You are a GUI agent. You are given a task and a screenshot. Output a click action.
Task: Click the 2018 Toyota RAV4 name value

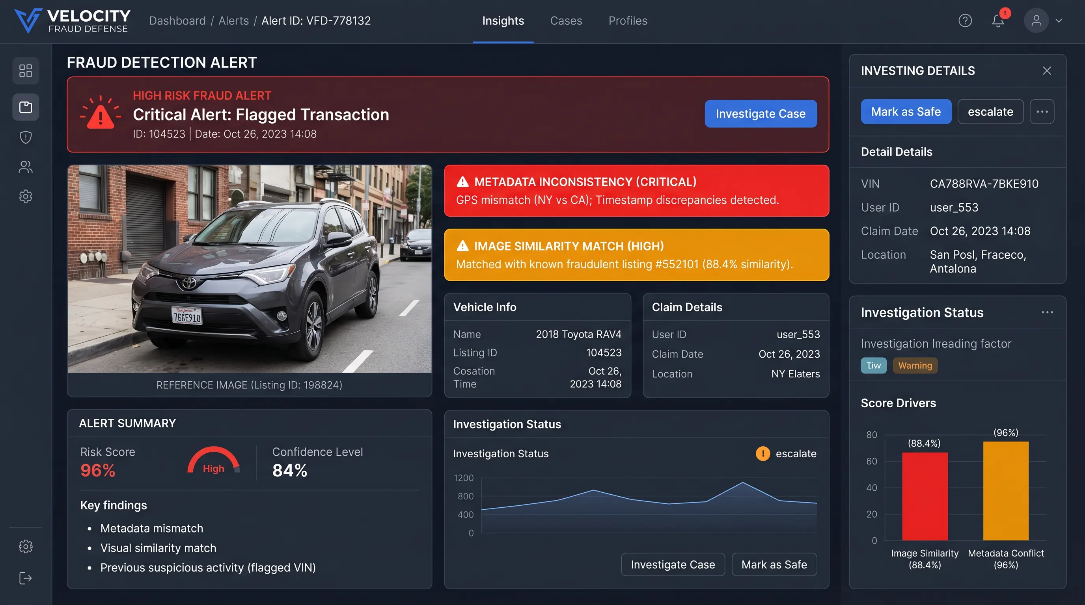coord(578,334)
